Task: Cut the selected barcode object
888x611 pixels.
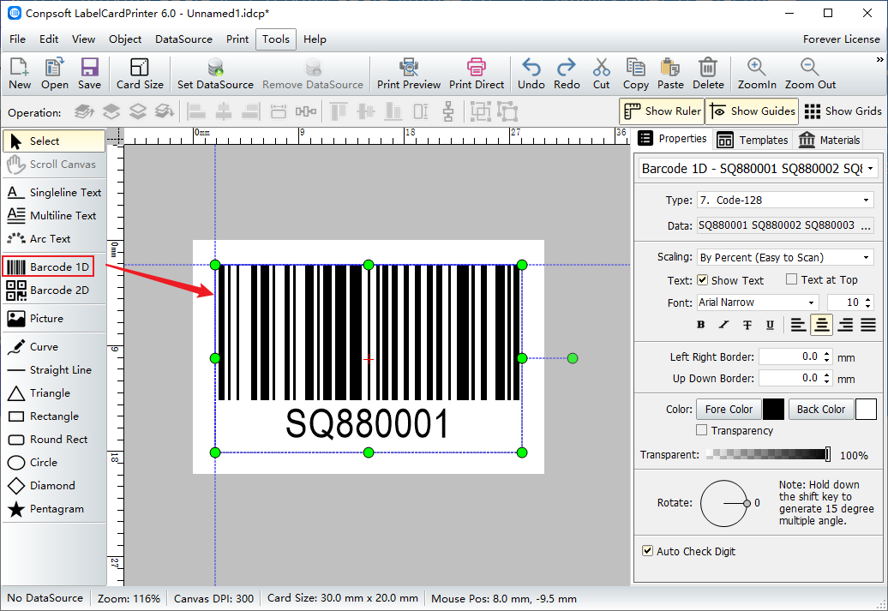Action: pos(601,74)
